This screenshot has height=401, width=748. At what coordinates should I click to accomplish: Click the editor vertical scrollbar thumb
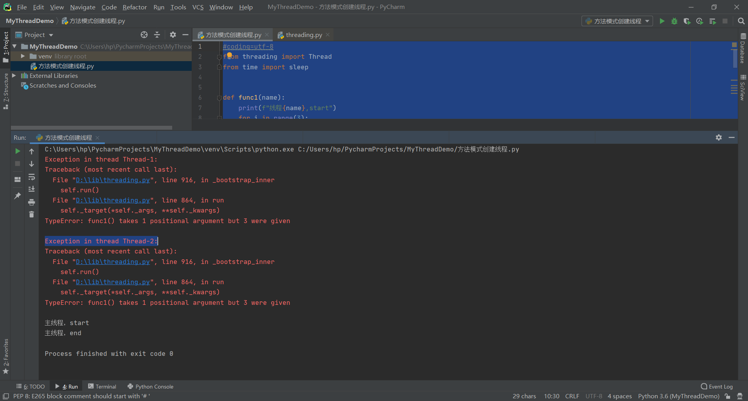734,58
